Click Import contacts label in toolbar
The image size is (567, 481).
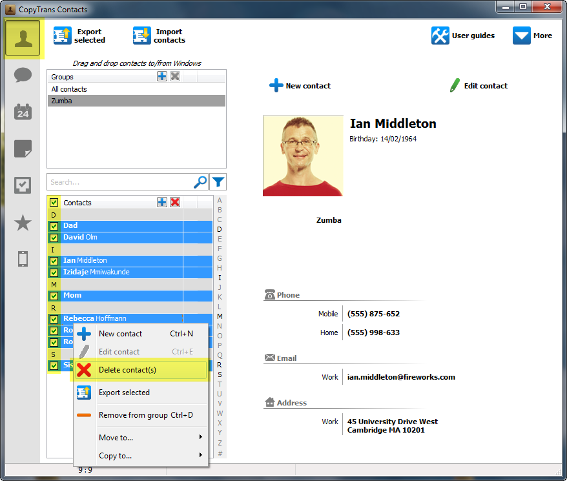coord(169,36)
